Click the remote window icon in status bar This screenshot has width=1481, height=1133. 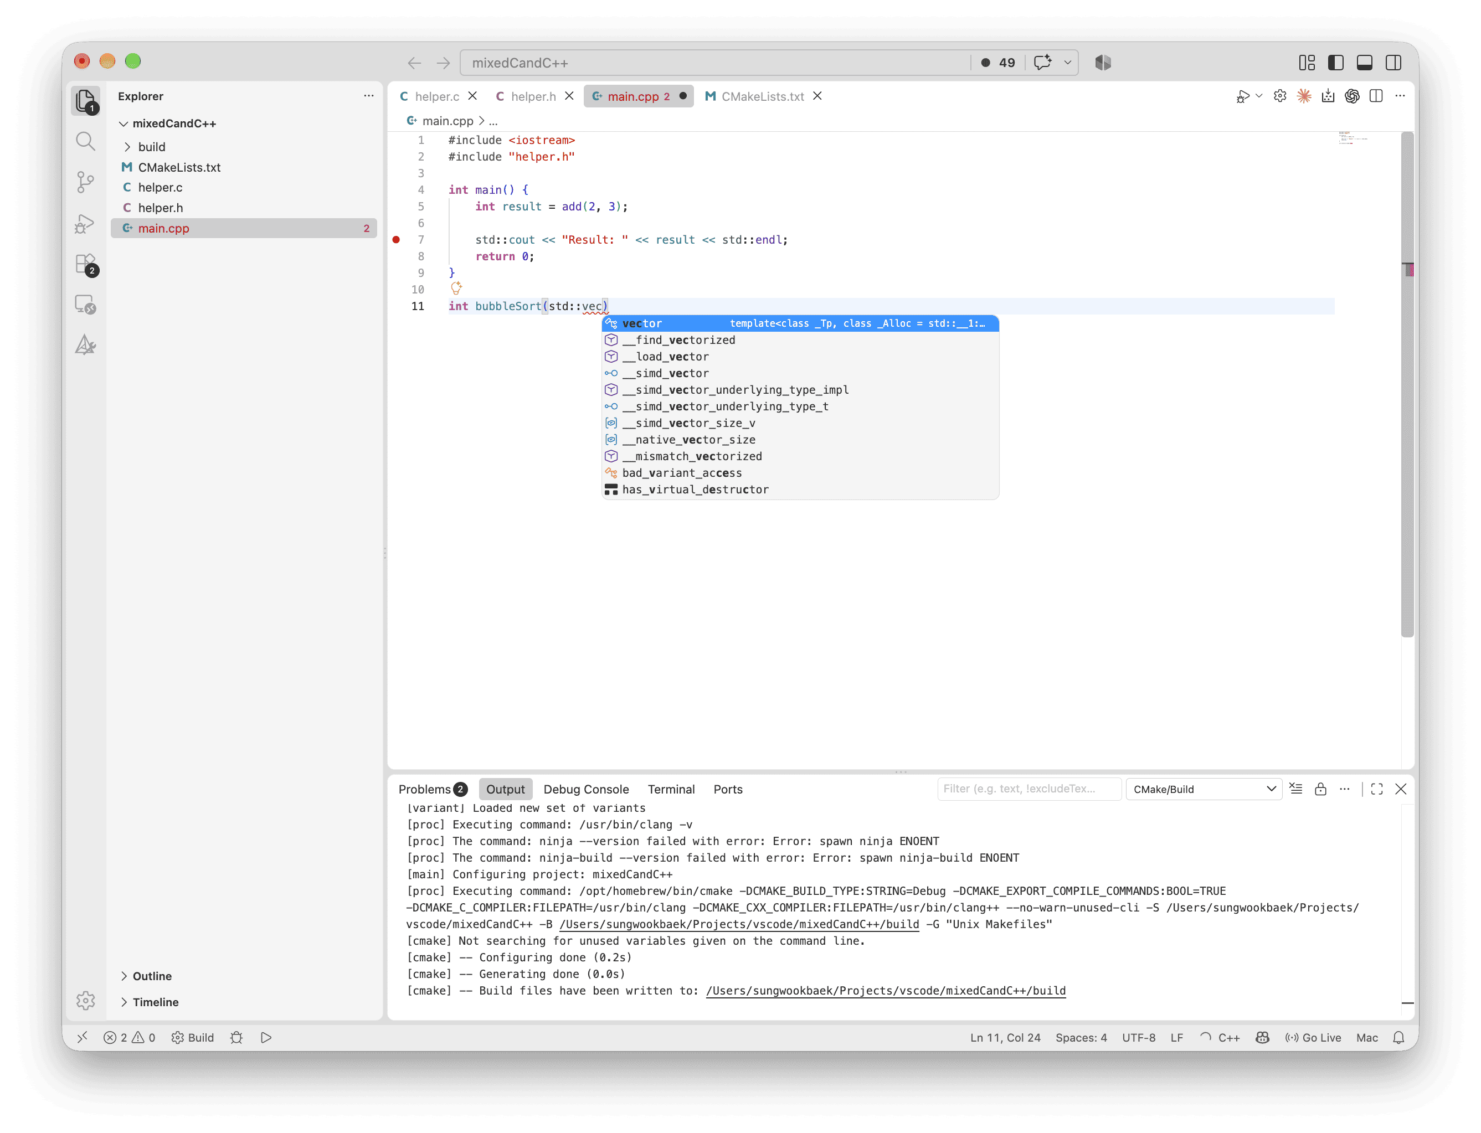pyautogui.click(x=81, y=1037)
